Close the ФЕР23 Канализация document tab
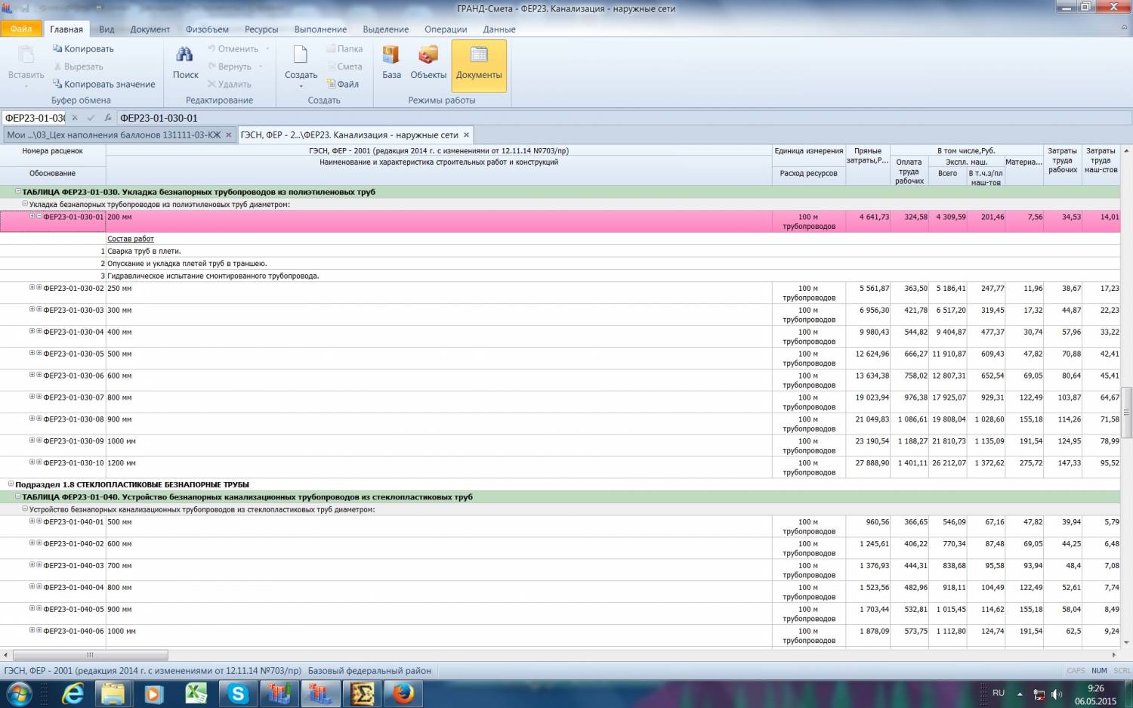 [x=466, y=135]
